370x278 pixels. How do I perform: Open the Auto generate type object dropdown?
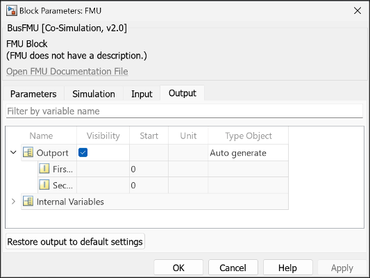248,153
